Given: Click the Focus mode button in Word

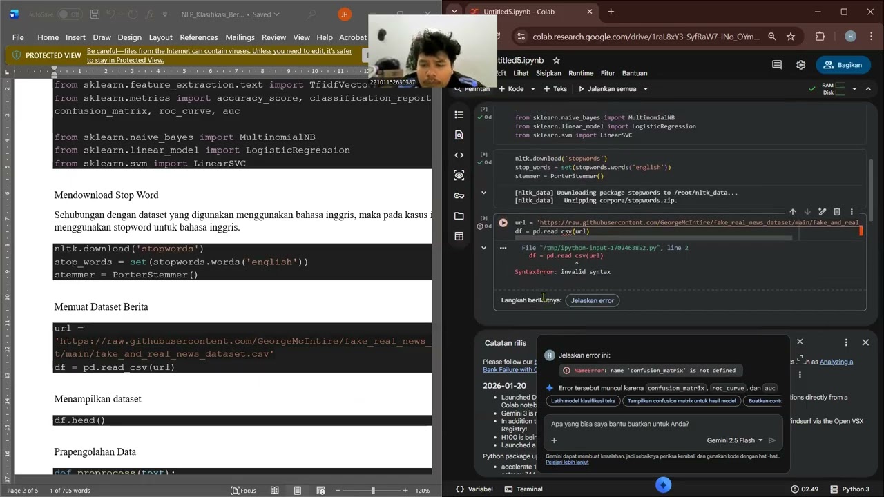Looking at the screenshot, I should point(244,490).
